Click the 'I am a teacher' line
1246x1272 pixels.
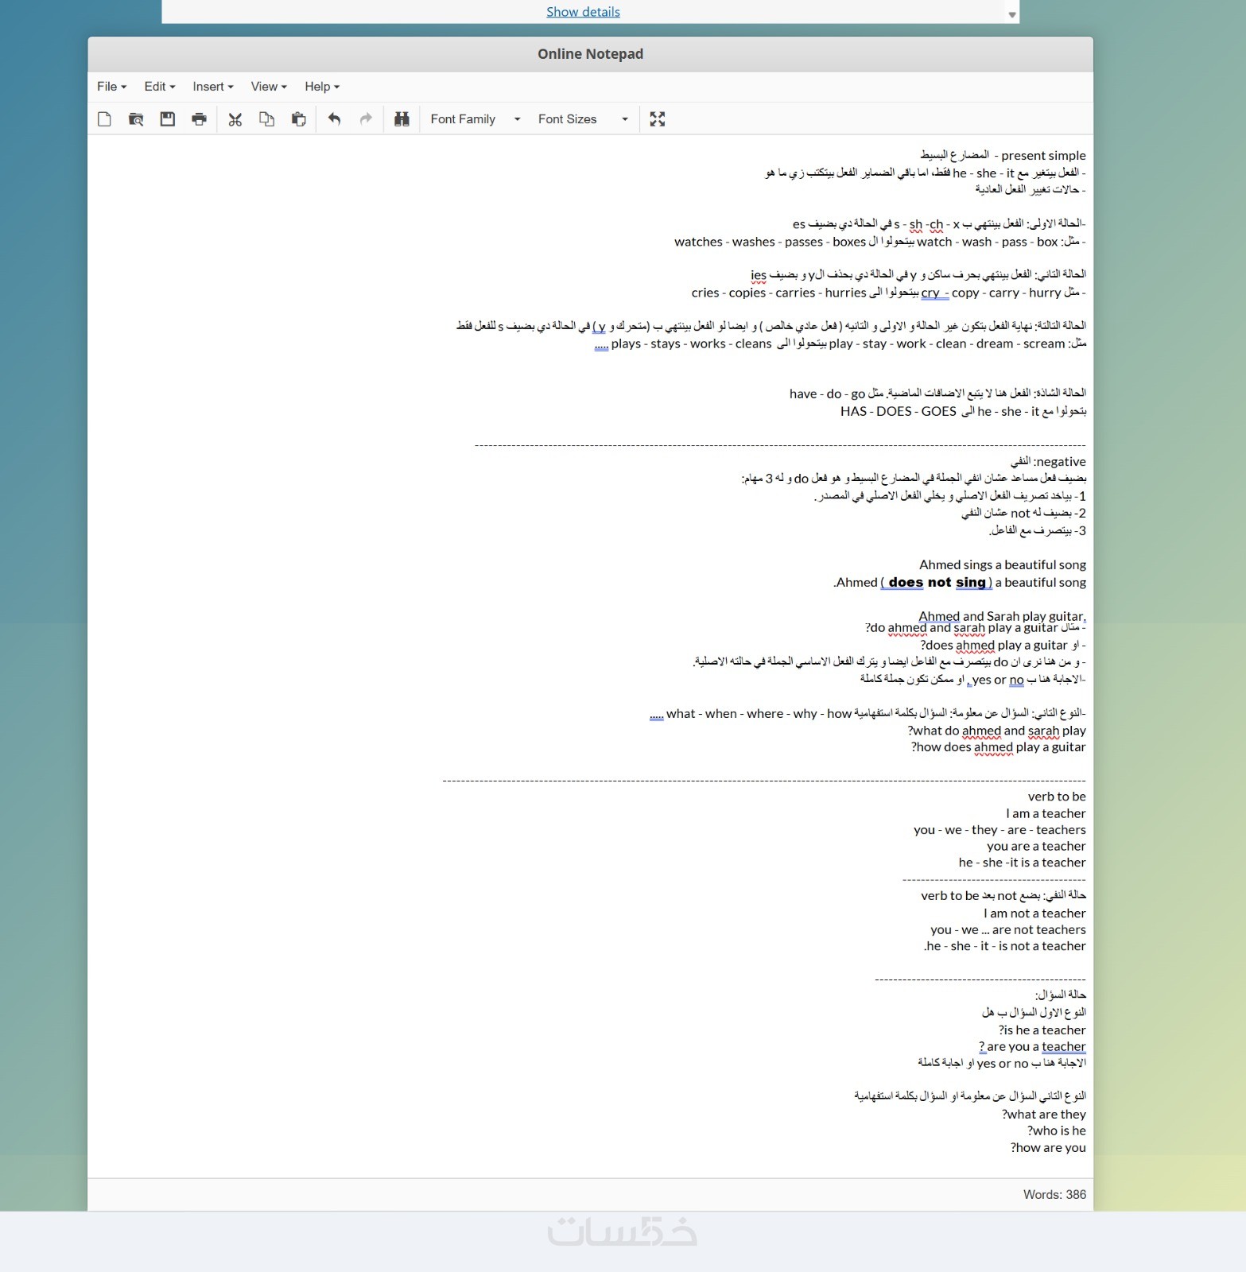tap(1046, 813)
